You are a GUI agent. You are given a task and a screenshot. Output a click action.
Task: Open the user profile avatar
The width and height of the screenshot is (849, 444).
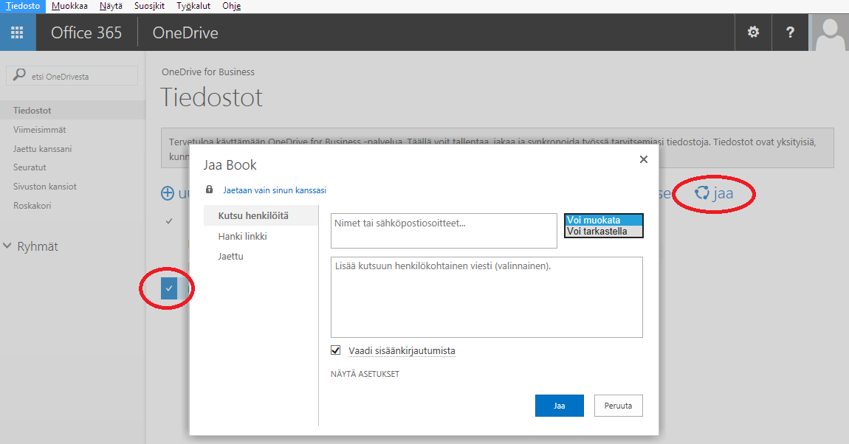click(830, 32)
